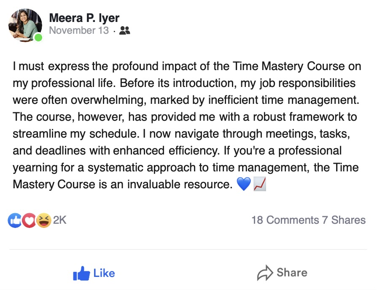The height and width of the screenshot is (290, 377).
Task: Open the 18 Comments link
Action: [x=285, y=220]
